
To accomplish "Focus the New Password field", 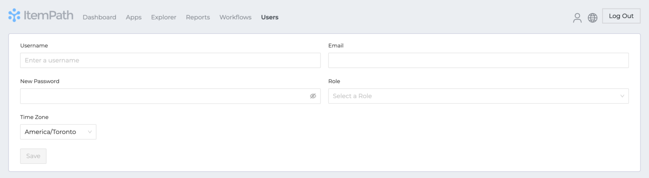I will (171, 96).
